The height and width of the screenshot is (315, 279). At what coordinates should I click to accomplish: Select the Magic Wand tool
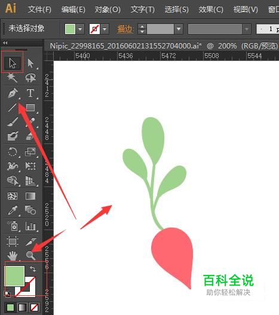point(13,78)
